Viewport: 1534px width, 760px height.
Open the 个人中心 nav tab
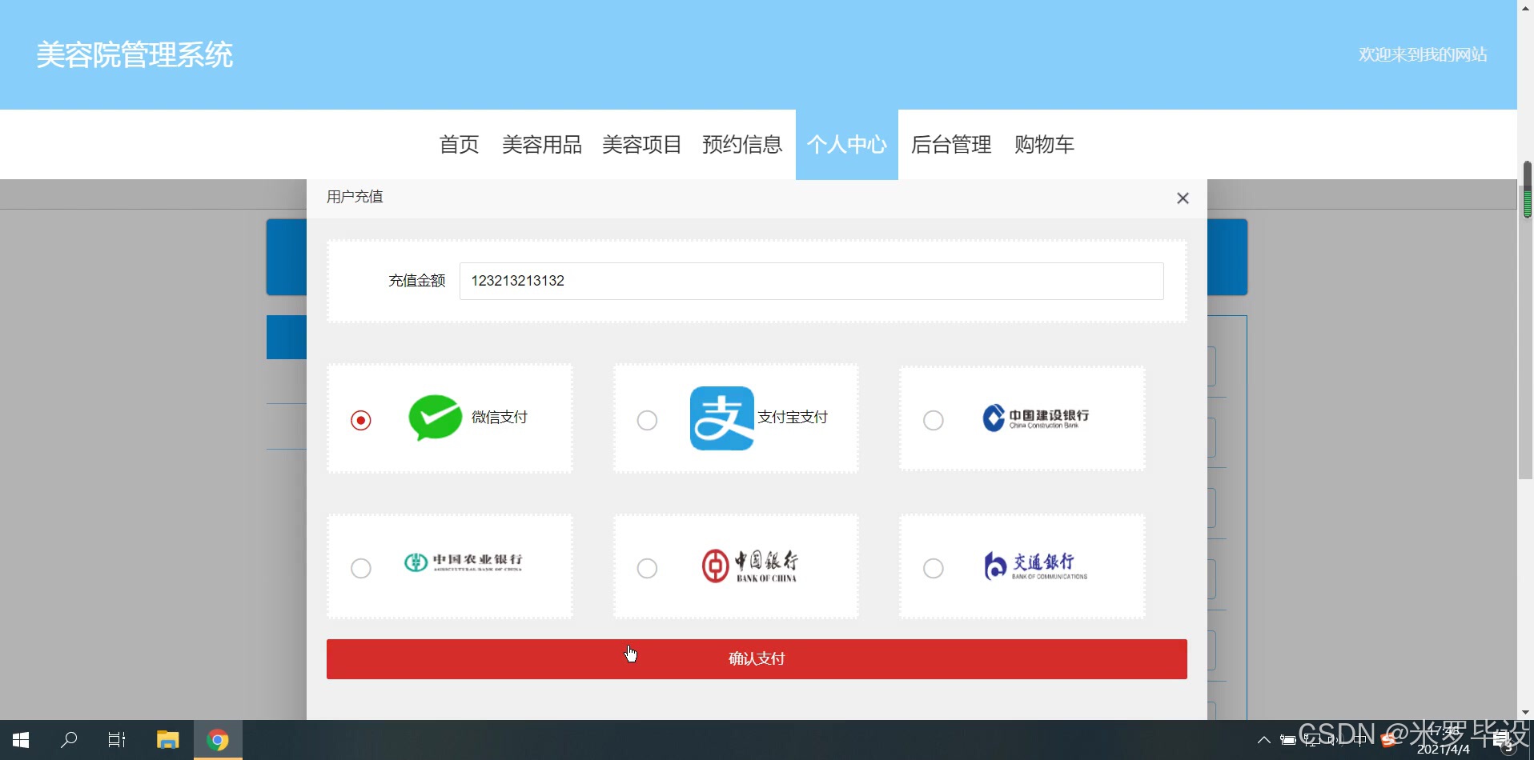pyautogui.click(x=847, y=145)
